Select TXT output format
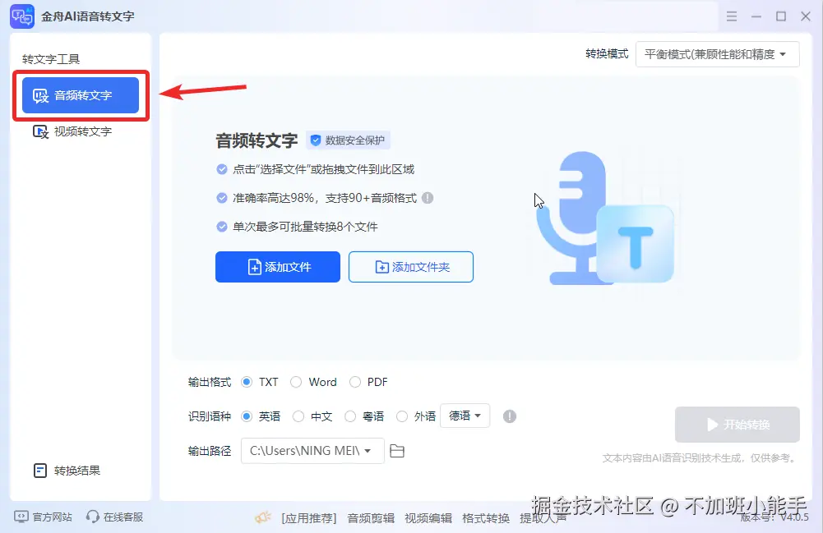 point(247,382)
